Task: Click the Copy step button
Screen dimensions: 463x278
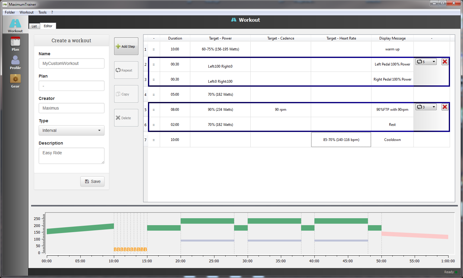Action: (x=126, y=94)
